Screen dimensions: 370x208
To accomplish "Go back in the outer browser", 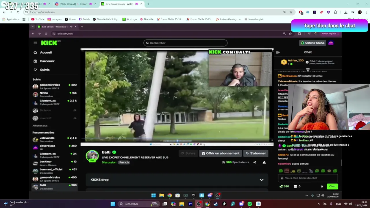I will (4, 12).
